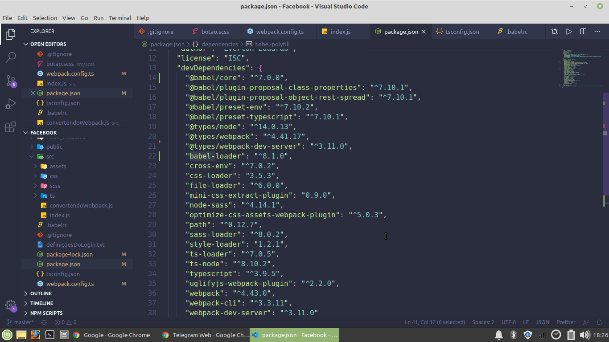Viewport: 609px width, 342px height.
Task: Open the volume tray icon
Action: point(584,335)
